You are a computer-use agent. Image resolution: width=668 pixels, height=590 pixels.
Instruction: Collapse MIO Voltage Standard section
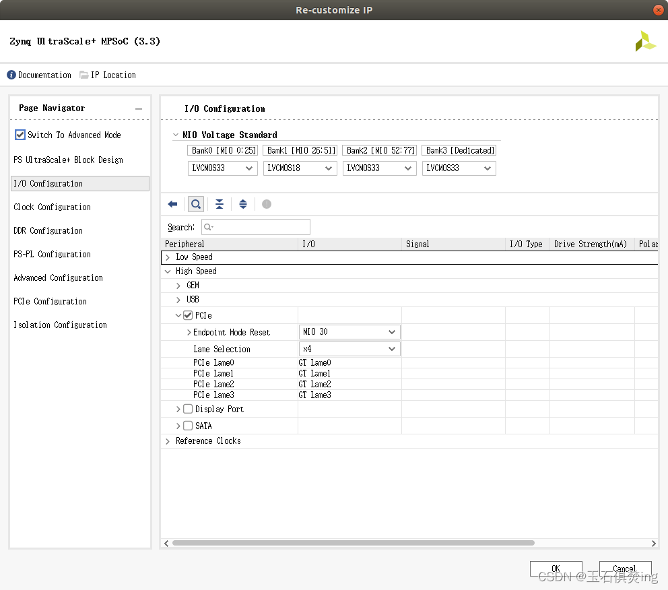176,135
